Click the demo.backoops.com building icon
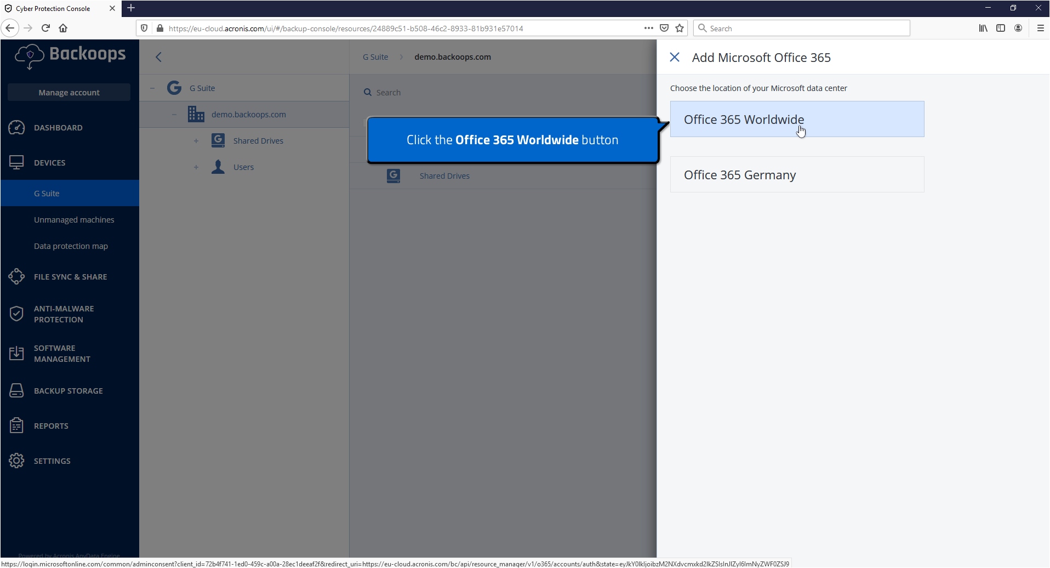Screen dimensions: 1050x568 [196, 114]
